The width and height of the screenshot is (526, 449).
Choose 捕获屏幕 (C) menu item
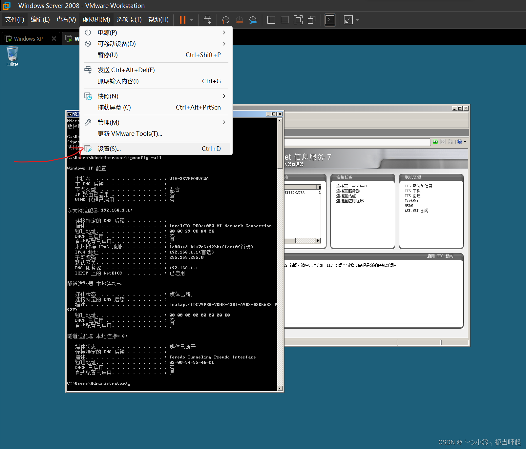coord(156,107)
